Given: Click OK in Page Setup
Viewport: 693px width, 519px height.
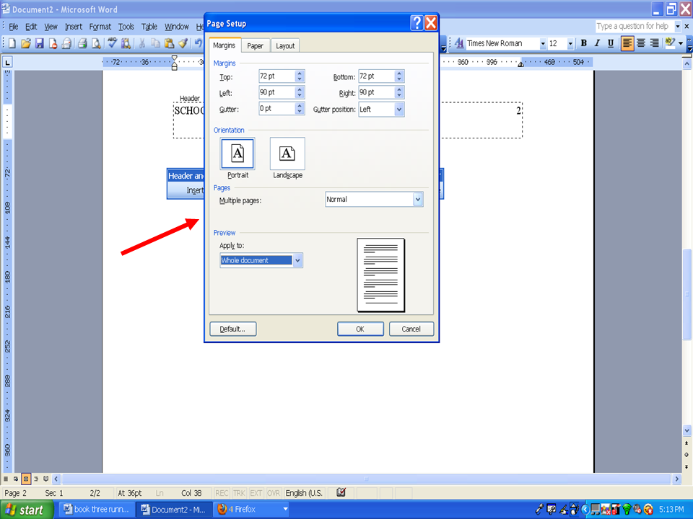Looking at the screenshot, I should click(360, 329).
